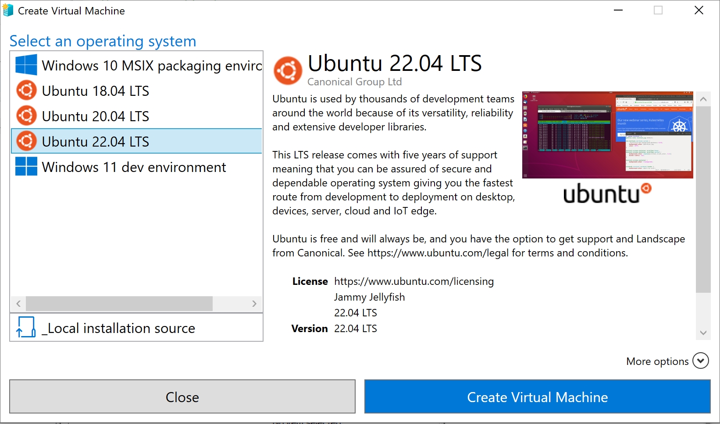This screenshot has height=424, width=720.
Task: Select the Windows 11 dev environment icon
Action: tap(26, 166)
